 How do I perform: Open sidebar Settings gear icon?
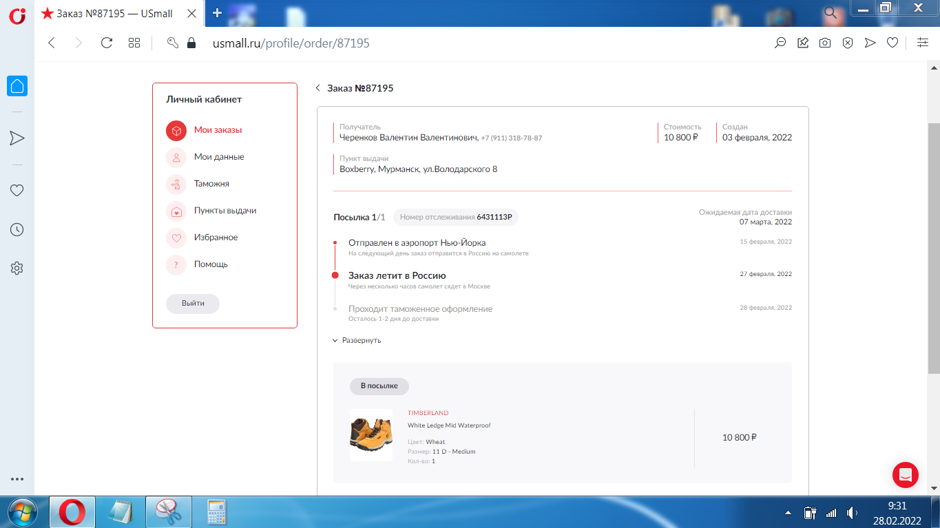point(17,268)
